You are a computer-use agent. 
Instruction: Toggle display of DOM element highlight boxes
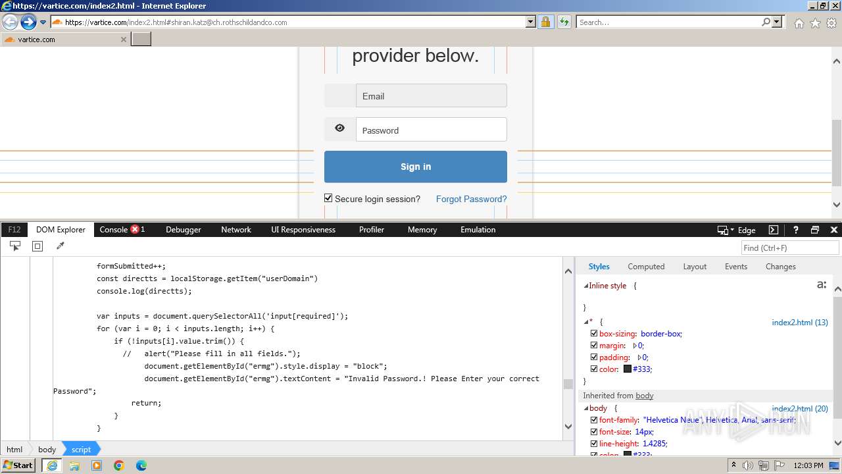(x=37, y=246)
